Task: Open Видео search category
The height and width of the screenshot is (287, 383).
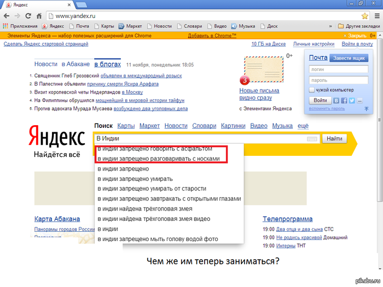Action: 259,126
